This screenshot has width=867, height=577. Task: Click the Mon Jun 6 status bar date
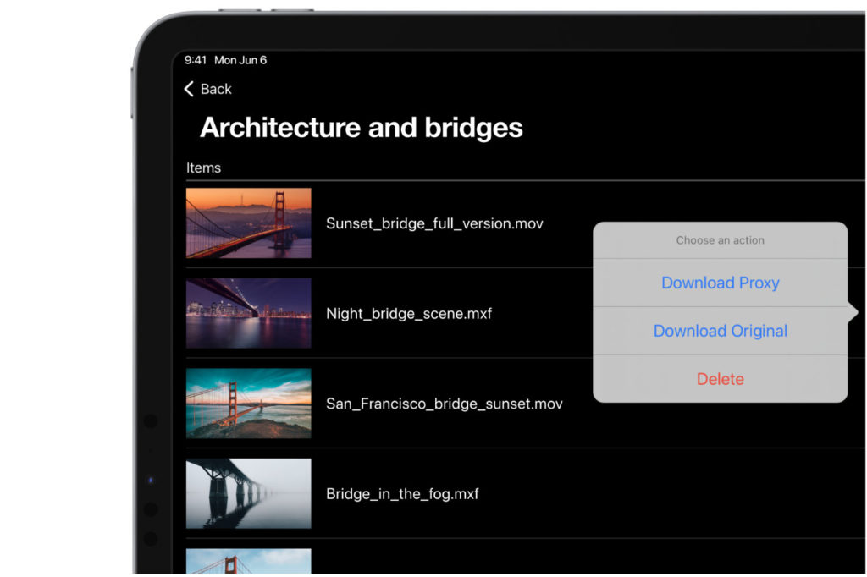240,60
